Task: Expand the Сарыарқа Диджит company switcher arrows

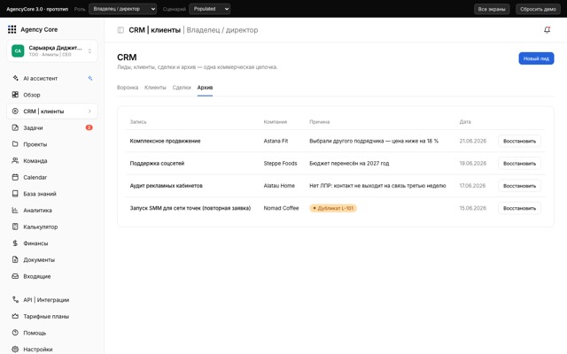Action: pyautogui.click(x=89, y=51)
